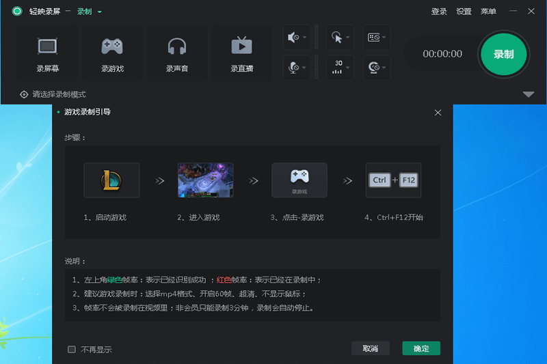The width and height of the screenshot is (547, 364).
Task: Open the 登录 login link
Action: pyautogui.click(x=439, y=12)
